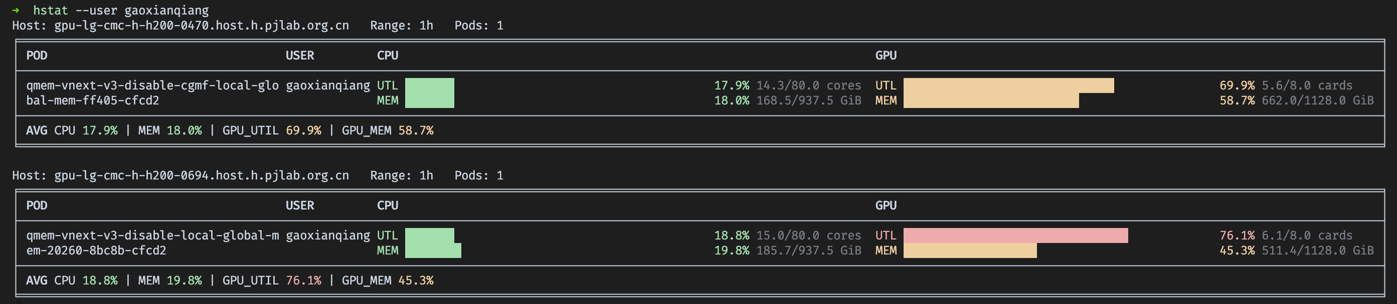Click the red GPU UTL bar, second host

[x=1016, y=235]
